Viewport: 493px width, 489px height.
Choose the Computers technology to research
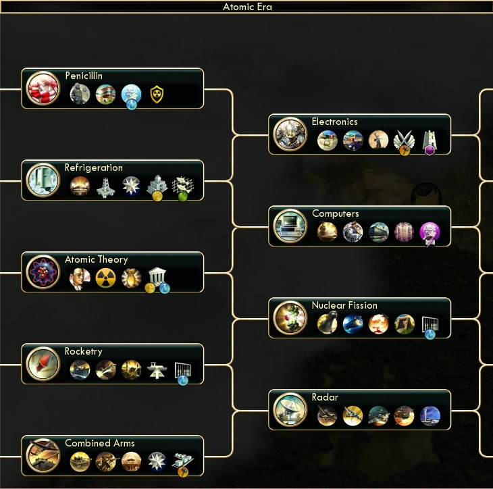360,226
